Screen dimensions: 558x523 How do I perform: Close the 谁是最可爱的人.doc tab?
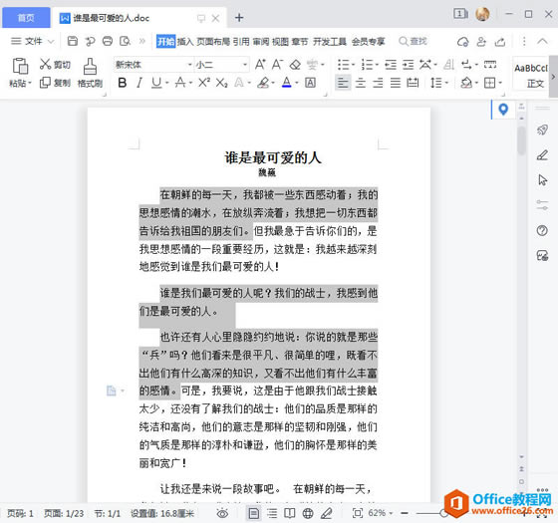coord(215,18)
